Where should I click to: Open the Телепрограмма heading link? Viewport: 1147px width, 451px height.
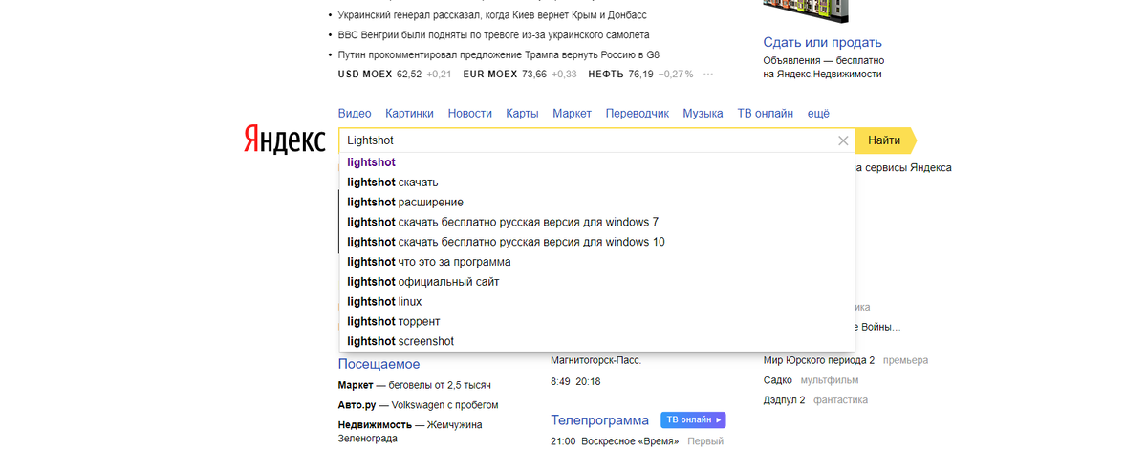point(600,420)
